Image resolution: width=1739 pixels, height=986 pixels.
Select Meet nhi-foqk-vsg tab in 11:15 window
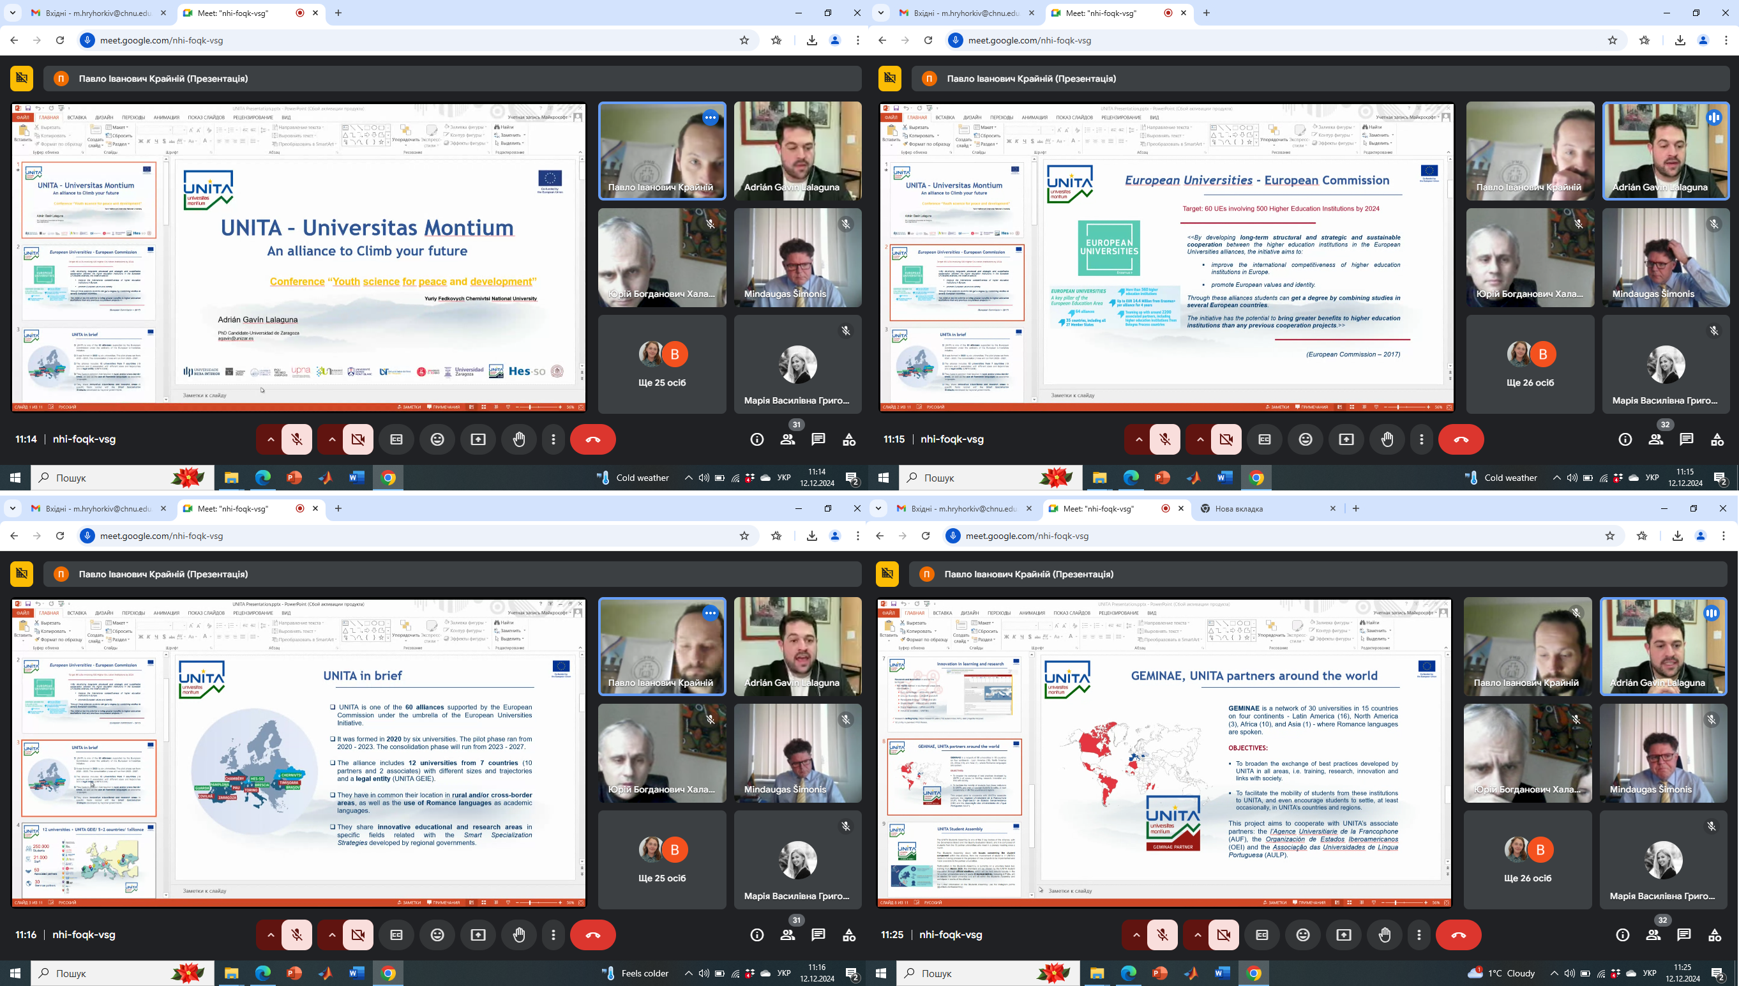click(1119, 13)
